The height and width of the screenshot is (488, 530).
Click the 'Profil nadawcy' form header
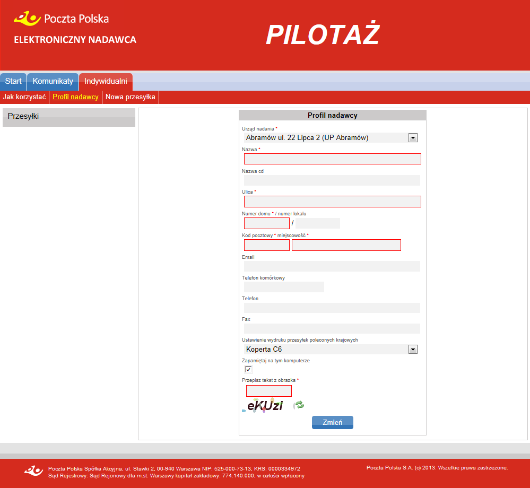pos(332,115)
